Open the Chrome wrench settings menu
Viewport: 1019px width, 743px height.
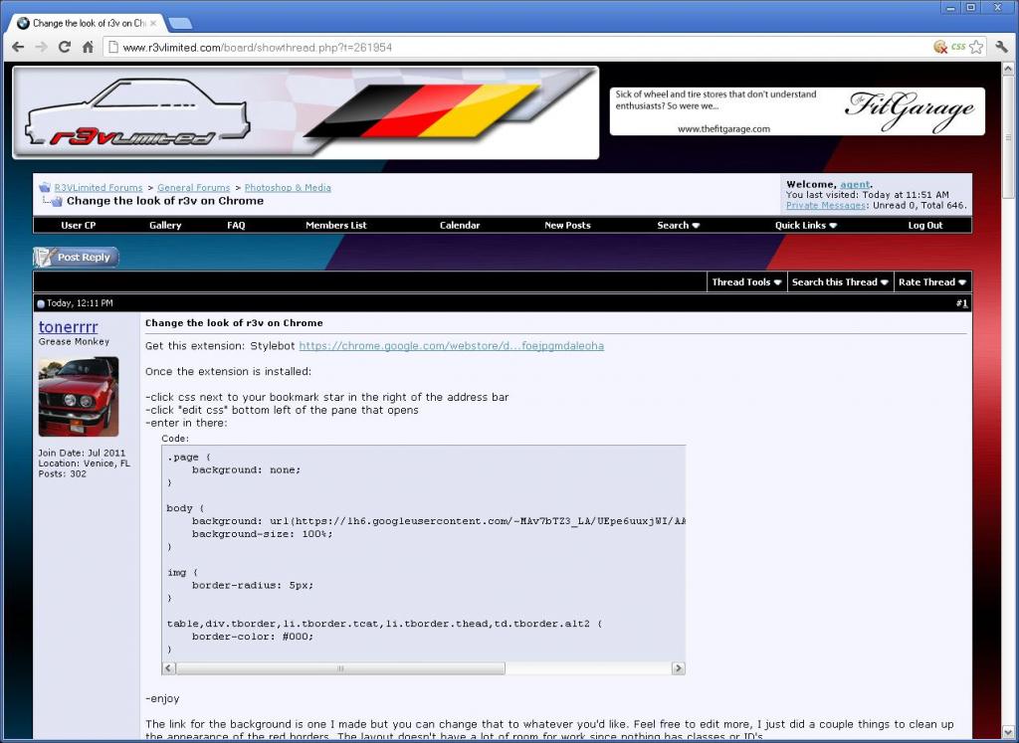pyautogui.click(x=1002, y=47)
